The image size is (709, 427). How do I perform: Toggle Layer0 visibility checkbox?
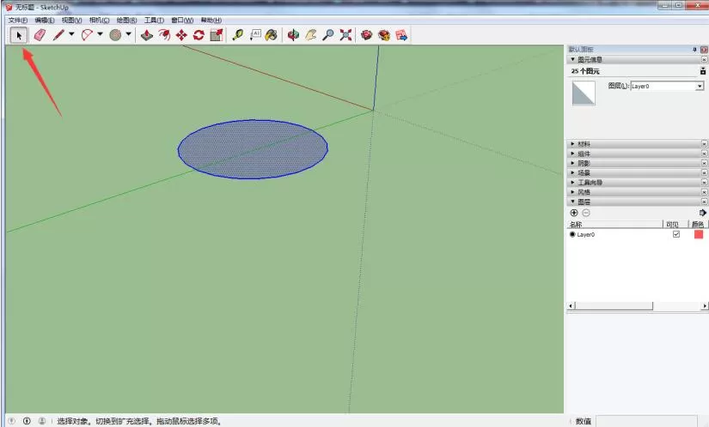(676, 234)
